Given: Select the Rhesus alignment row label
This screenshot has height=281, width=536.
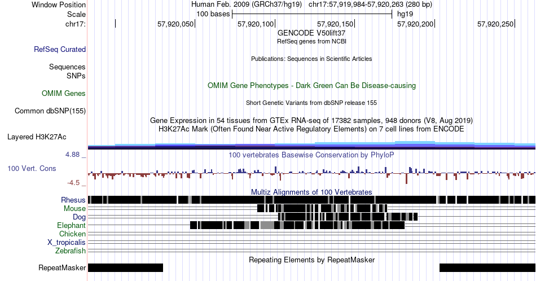Looking at the screenshot, I should coord(73,200).
